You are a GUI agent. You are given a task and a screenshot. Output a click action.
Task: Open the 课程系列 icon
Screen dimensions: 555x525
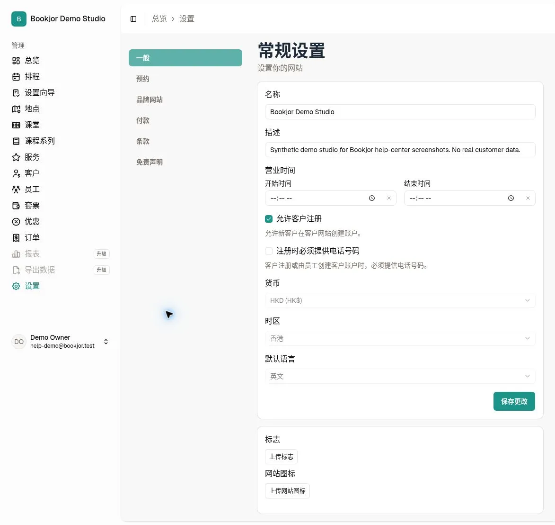[16, 141]
